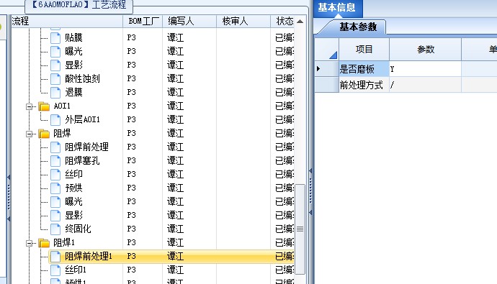Click document icon of 退膜 step
Viewport: 497px width, 284px height.
click(55, 92)
